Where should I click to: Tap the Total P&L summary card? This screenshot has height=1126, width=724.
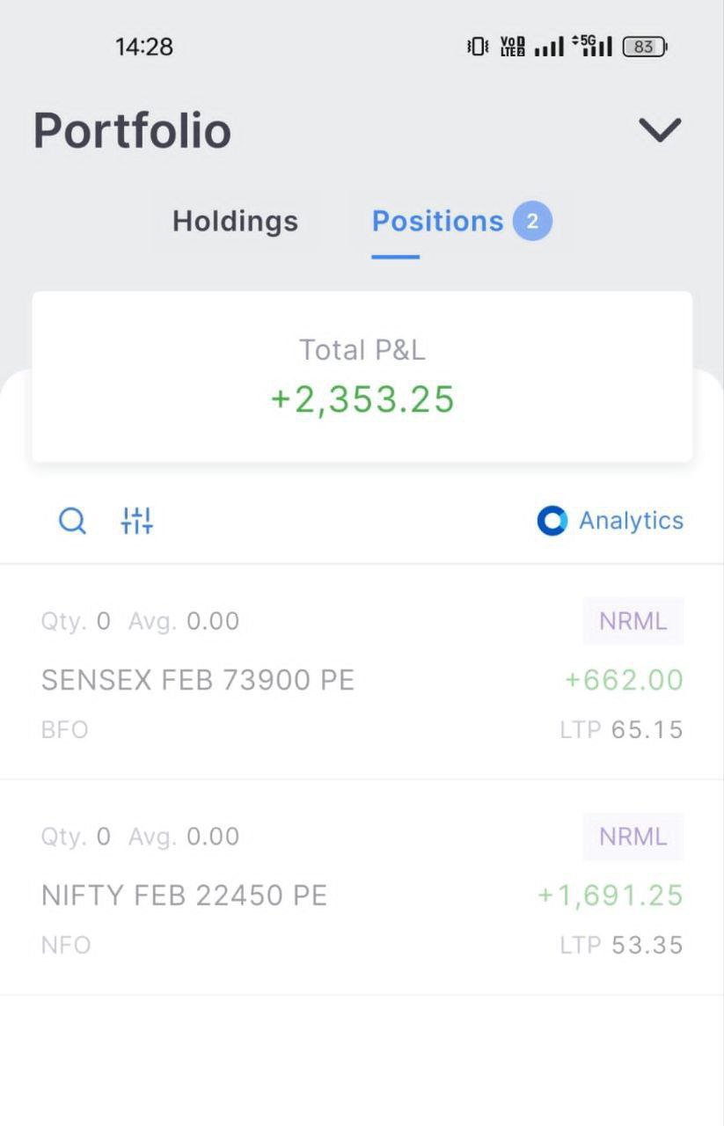point(362,377)
